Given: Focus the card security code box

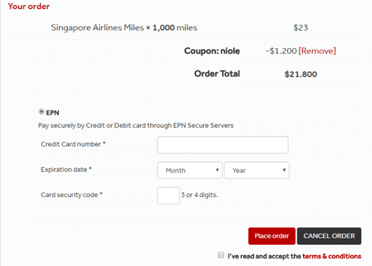Looking at the screenshot, I should (x=168, y=195).
